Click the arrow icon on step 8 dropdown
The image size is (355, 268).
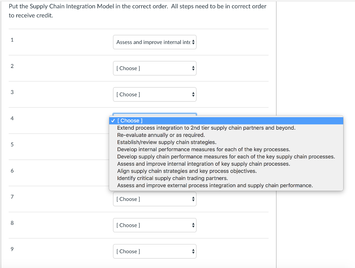pyautogui.click(x=193, y=225)
